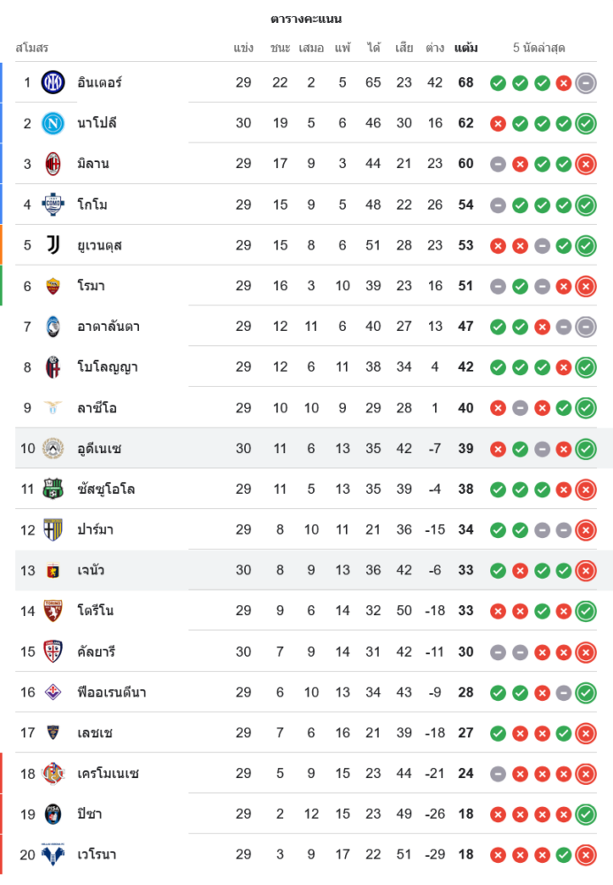The image size is (613, 885).
Task: Click the Fiorentina crest icon
Action: click(x=53, y=692)
